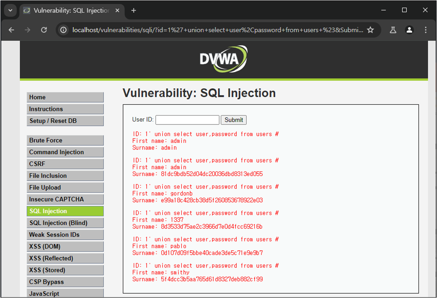Viewport: 437px width, 298px height.
Task: Close the Vulnerability: SQL Injection tab
Action: [x=117, y=10]
